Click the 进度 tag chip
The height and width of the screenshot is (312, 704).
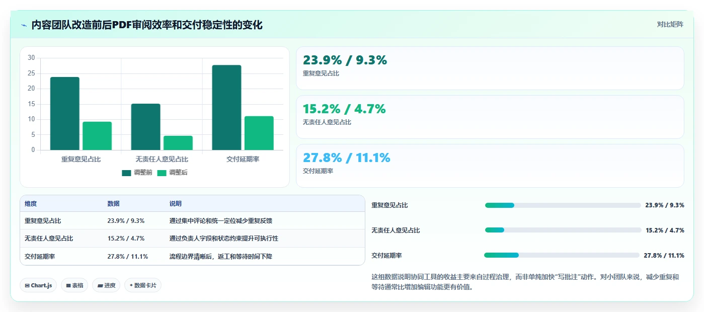click(106, 285)
